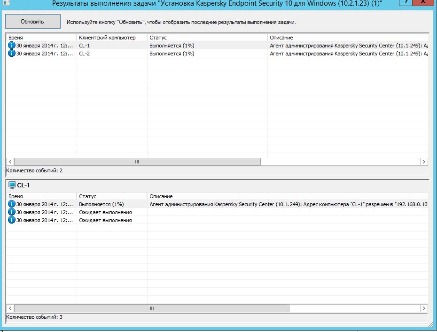Viewport: 437px width, 332px height.
Task: Click info icon of first Ожидает выполнения row
Action: pyautogui.click(x=11, y=212)
